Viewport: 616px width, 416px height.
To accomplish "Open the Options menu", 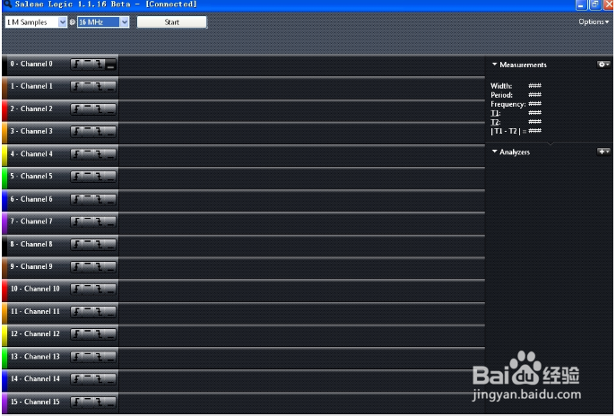I will (594, 22).
